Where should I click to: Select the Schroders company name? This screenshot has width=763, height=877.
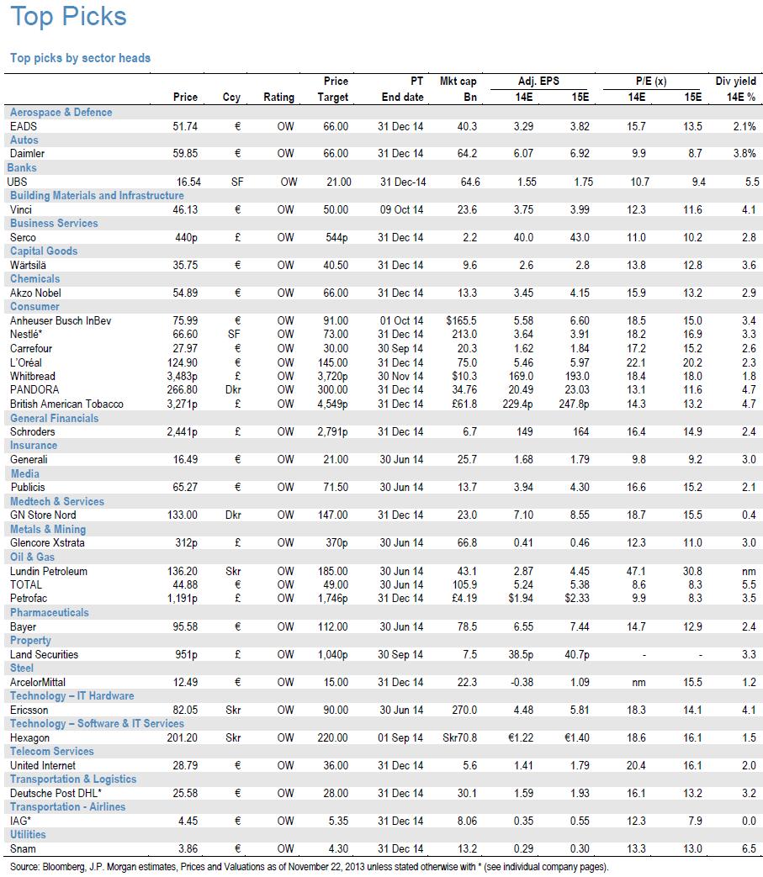pyautogui.click(x=33, y=432)
